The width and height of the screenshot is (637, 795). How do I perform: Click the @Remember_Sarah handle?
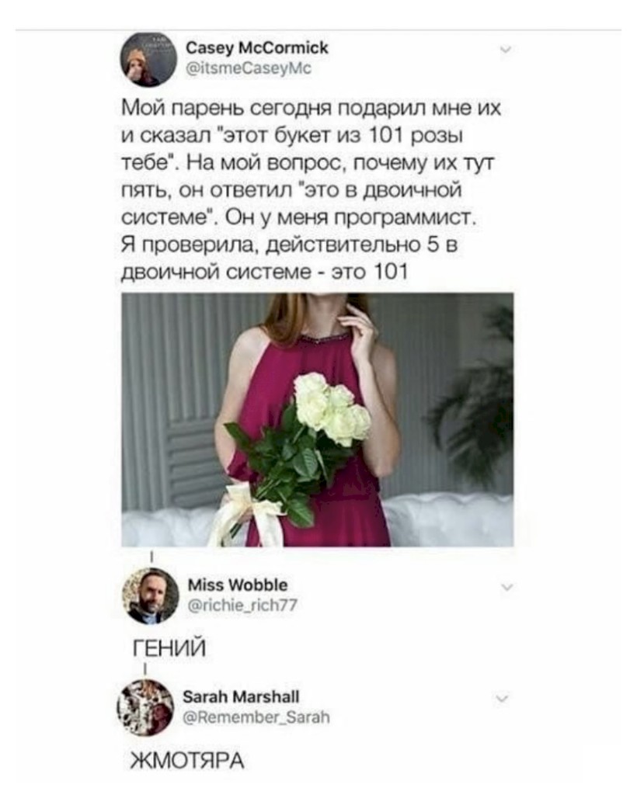pos(256,717)
